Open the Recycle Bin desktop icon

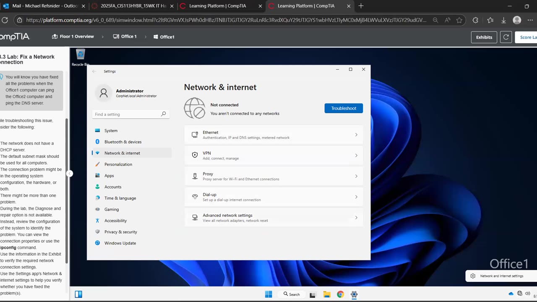tap(81, 57)
